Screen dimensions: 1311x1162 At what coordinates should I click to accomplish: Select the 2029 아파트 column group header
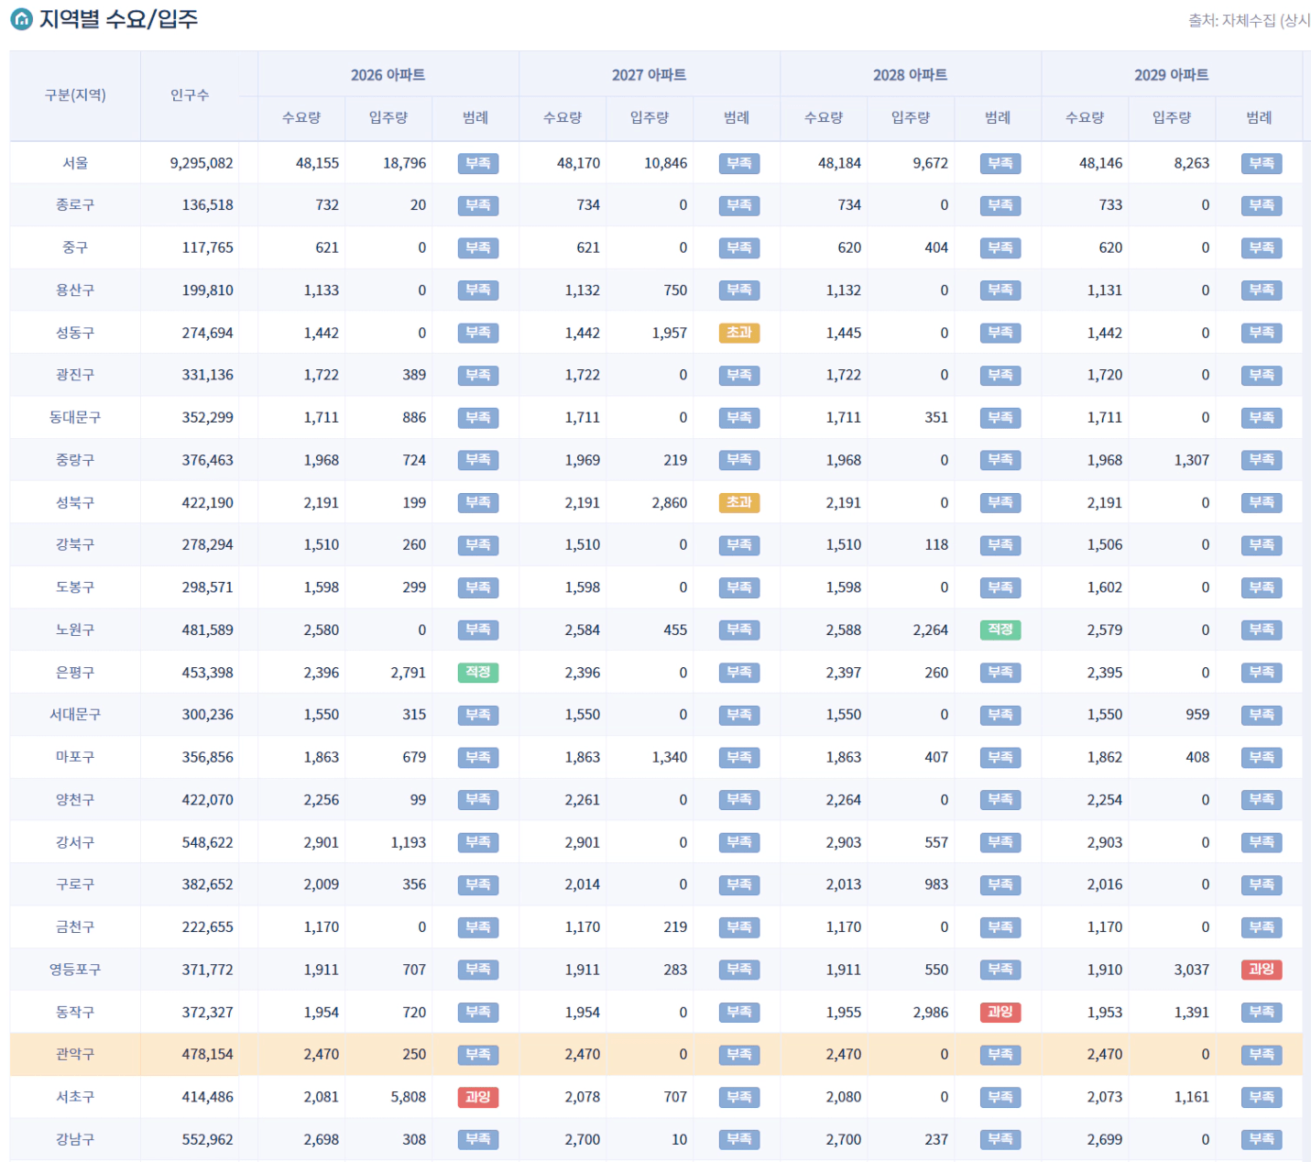click(1171, 75)
